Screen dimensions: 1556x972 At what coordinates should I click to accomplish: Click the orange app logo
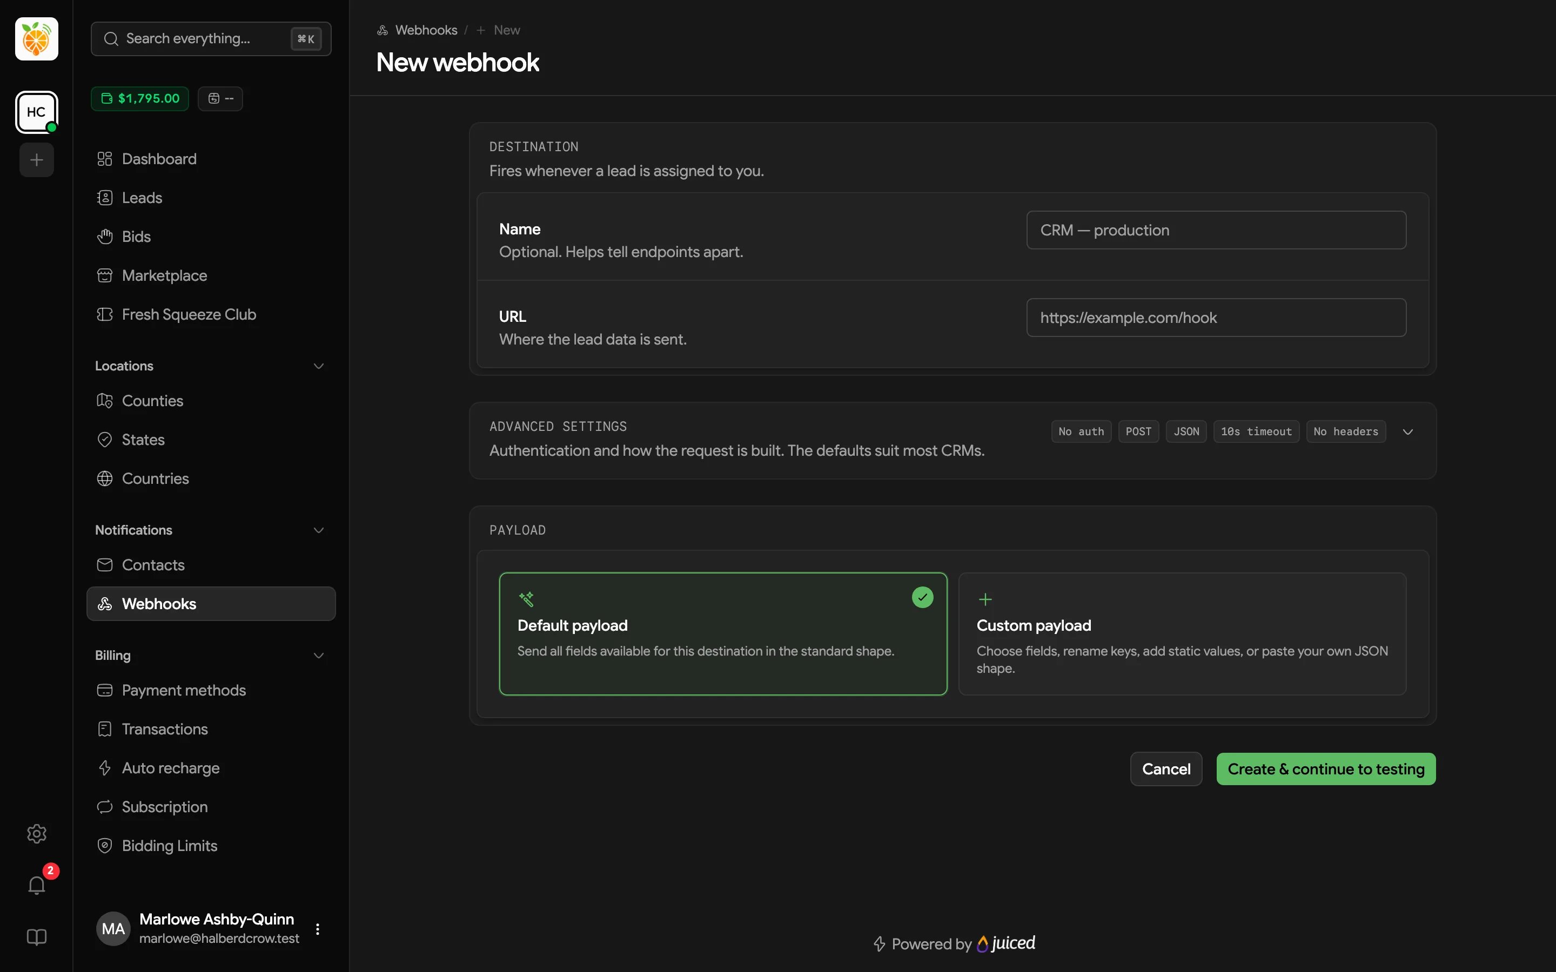[x=37, y=39]
